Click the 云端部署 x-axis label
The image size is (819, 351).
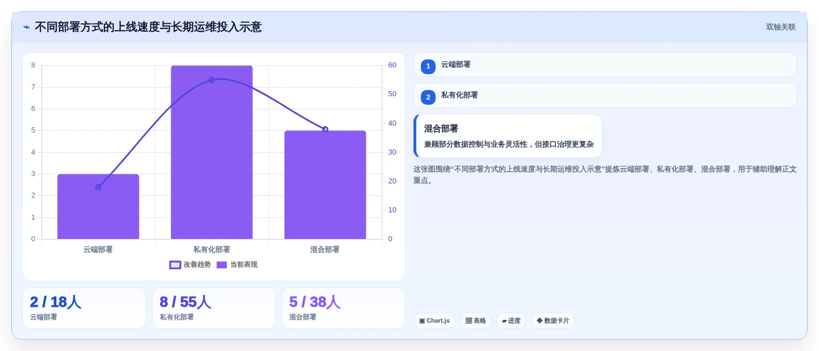point(98,250)
